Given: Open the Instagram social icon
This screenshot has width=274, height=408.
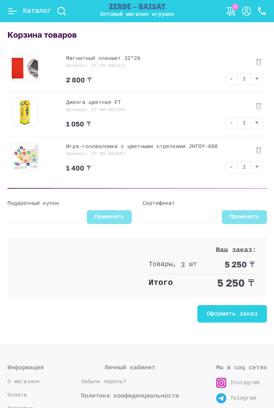Looking at the screenshot, I should (221, 383).
